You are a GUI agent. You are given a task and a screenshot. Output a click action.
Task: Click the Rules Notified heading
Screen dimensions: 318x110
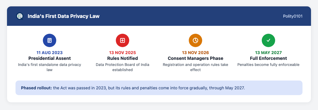[123, 58]
